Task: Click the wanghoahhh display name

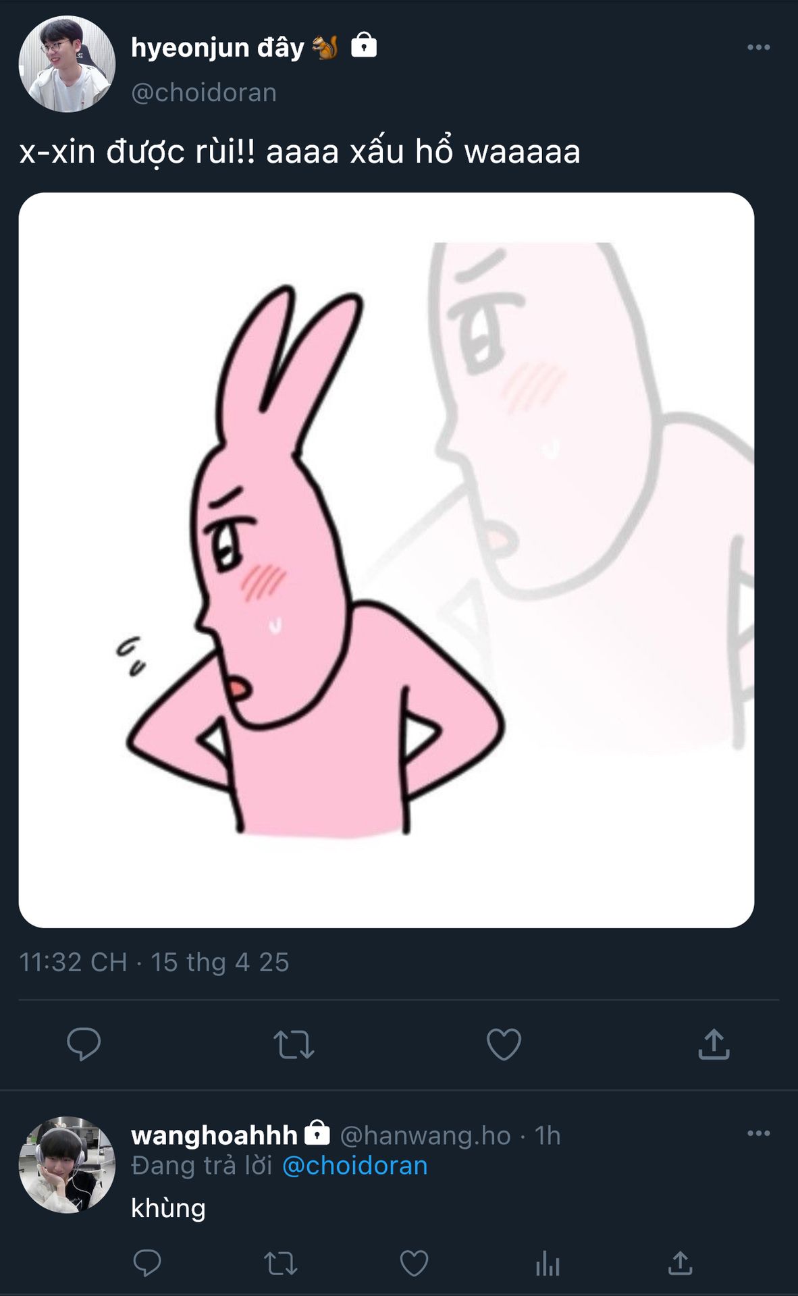Action: (214, 1135)
